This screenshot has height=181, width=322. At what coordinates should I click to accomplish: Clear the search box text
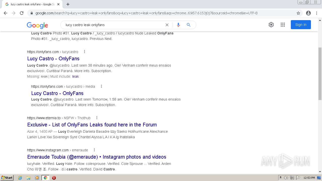click(x=167, y=25)
